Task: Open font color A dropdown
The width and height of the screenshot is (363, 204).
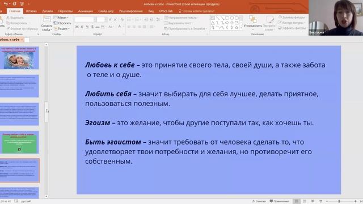Action: (120, 27)
